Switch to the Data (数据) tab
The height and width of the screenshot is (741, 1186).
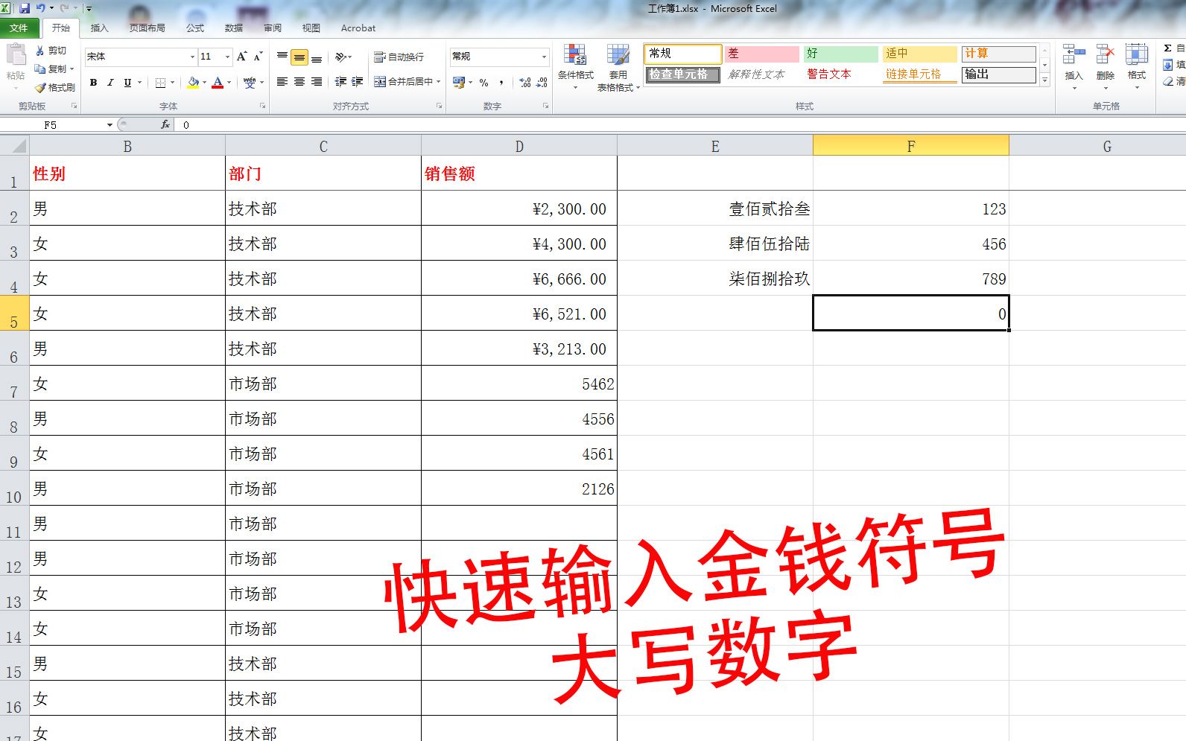click(234, 28)
